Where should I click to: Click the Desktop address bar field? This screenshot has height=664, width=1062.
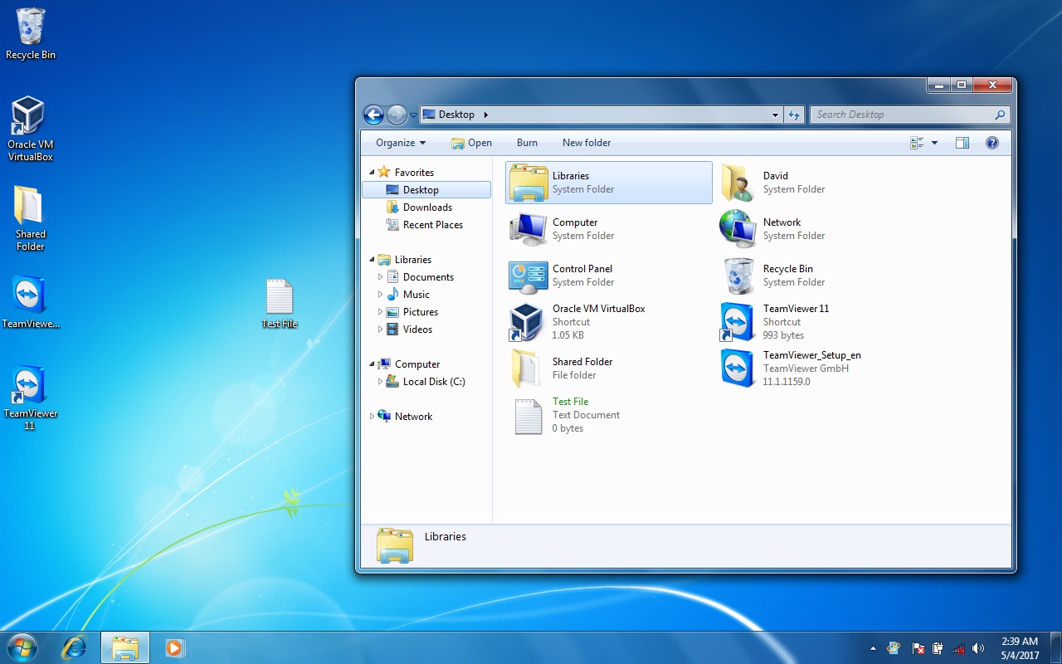[602, 115]
